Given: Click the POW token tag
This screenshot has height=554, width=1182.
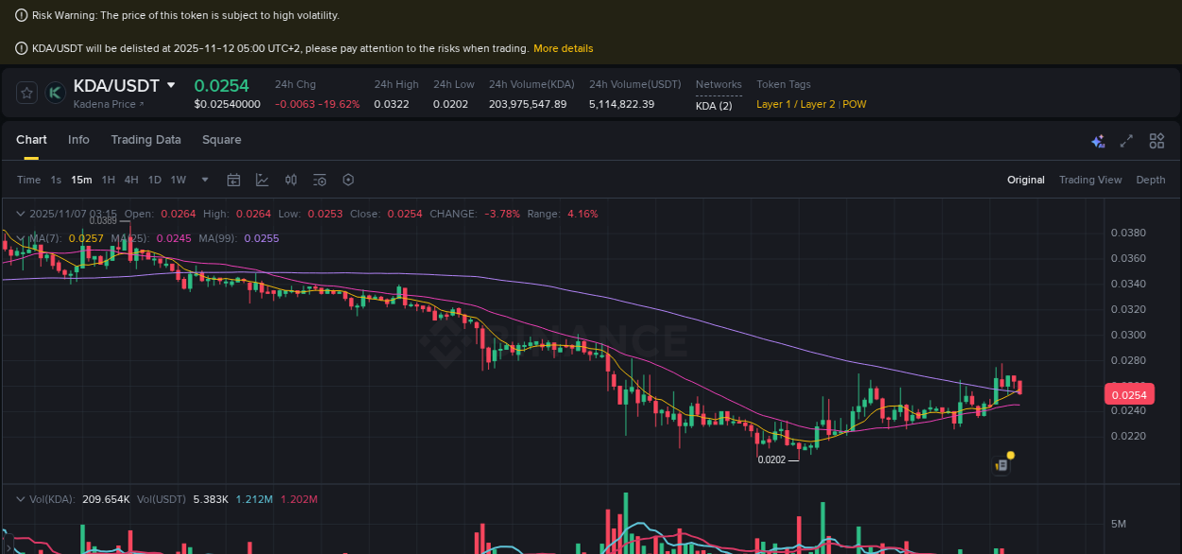Looking at the screenshot, I should pyautogui.click(x=856, y=104).
